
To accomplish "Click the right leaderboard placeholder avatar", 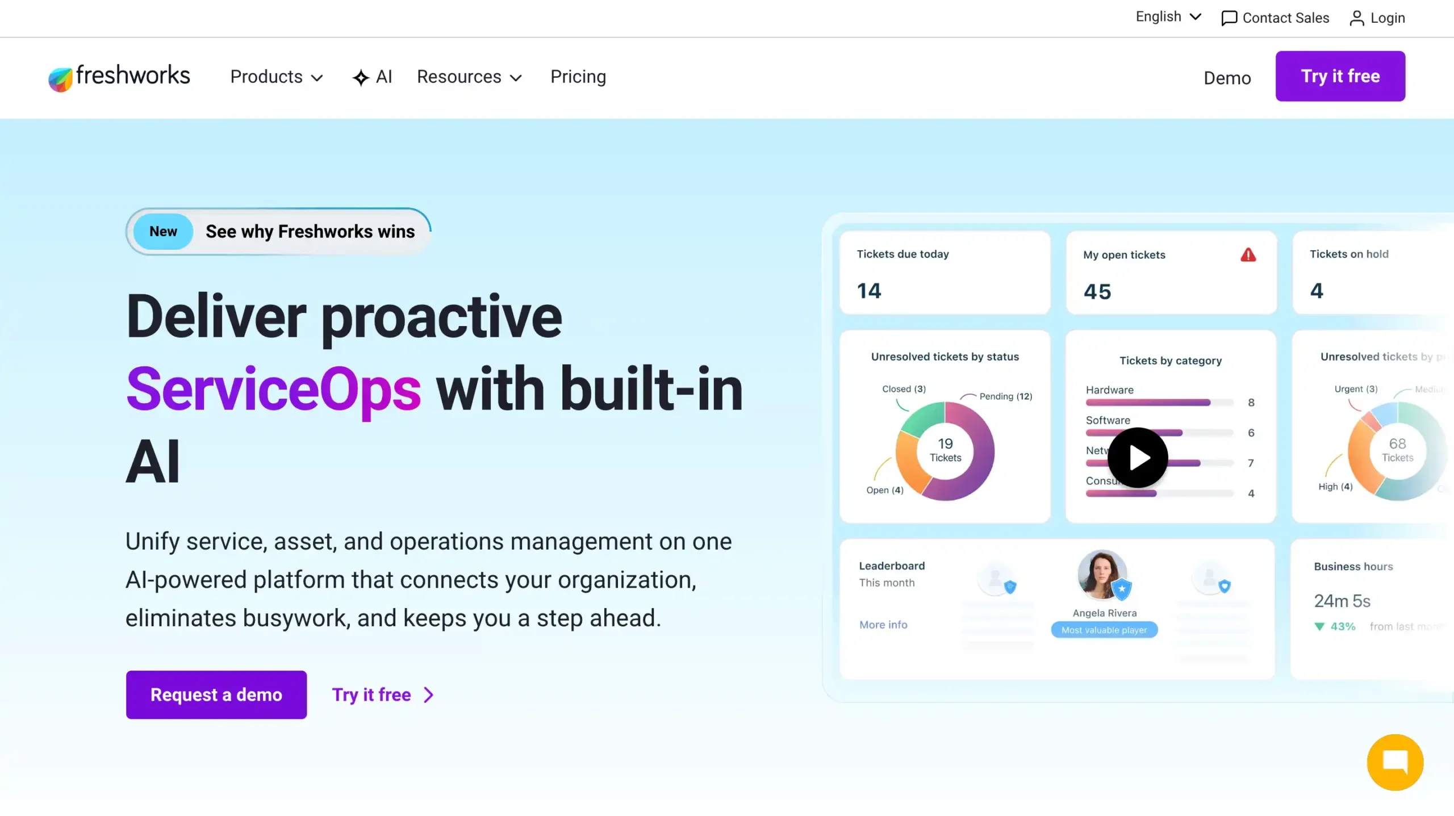I will (1210, 578).
